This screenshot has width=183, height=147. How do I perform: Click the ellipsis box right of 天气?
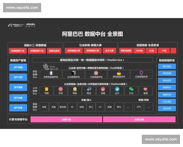point(149,107)
